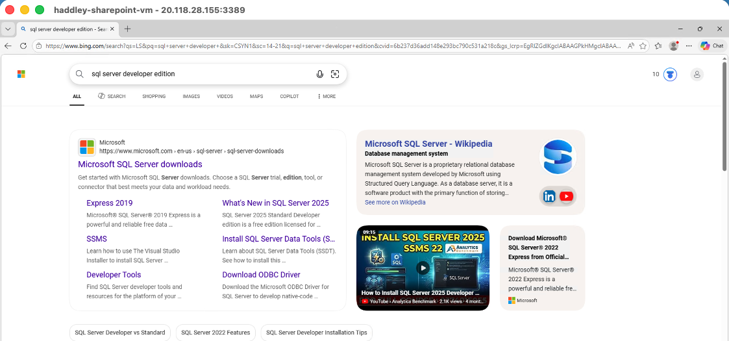Click the Edge restore window button

point(700,29)
